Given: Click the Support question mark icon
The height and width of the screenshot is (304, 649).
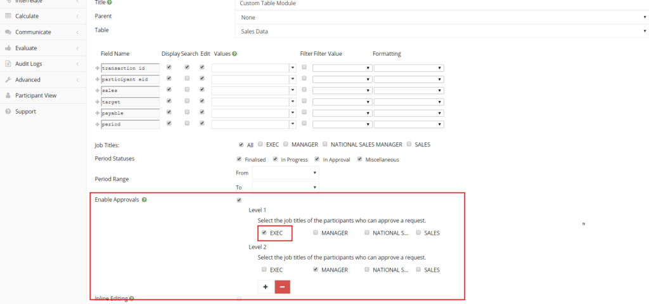Looking at the screenshot, I should click(x=8, y=112).
